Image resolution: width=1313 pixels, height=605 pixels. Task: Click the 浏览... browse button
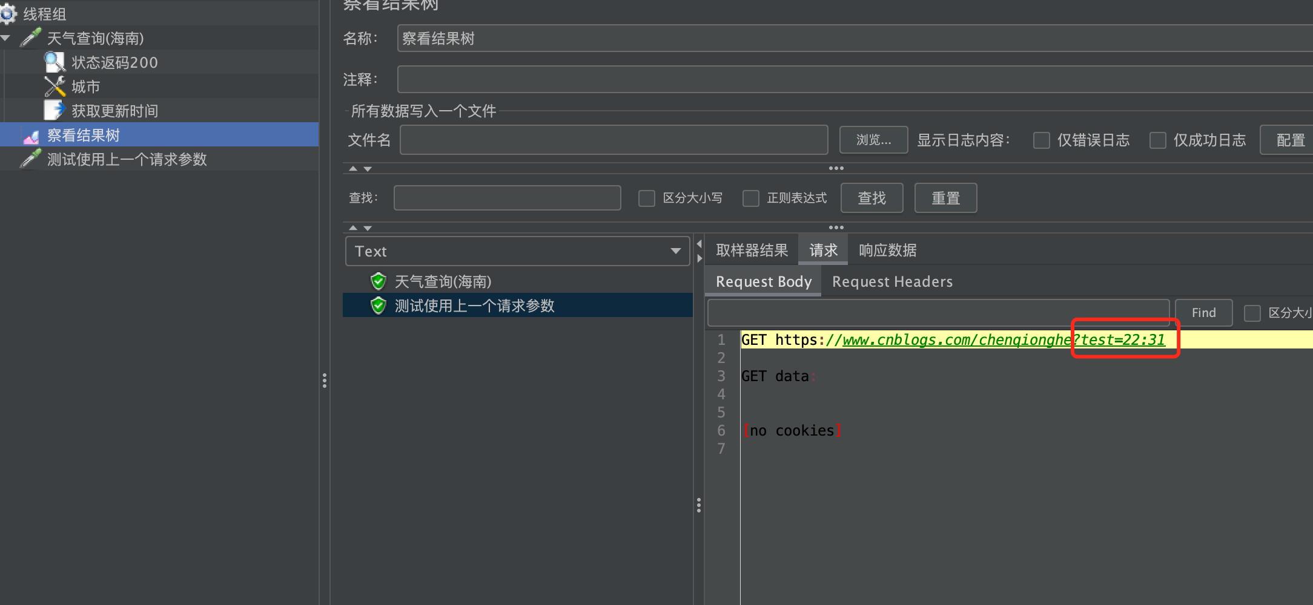(x=873, y=140)
